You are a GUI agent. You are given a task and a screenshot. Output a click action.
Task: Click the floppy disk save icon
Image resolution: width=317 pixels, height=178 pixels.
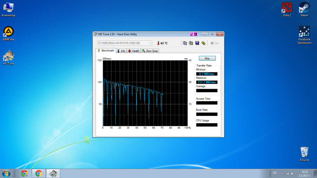(197, 43)
